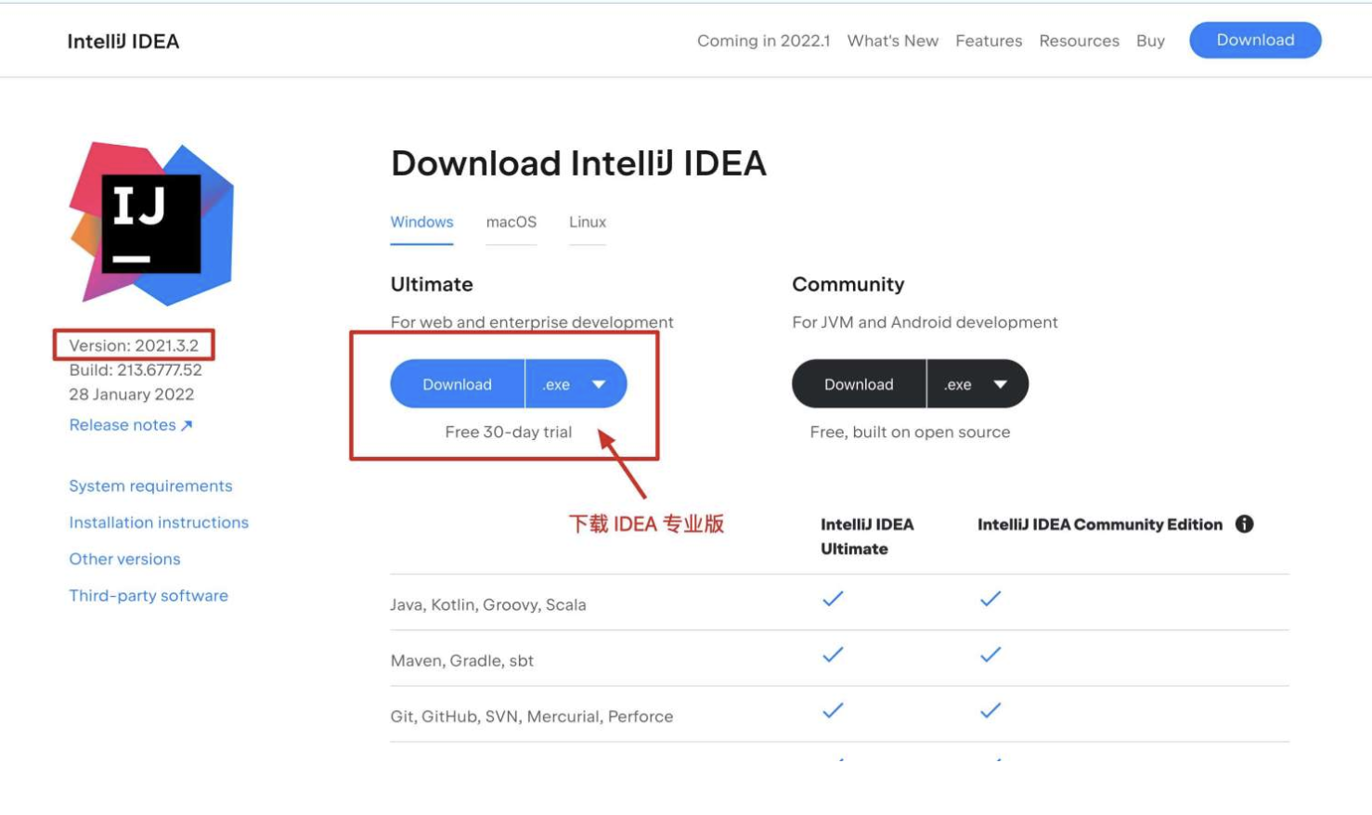
Task: Click the Download IntelliJ IDEA page heading
Action: (578, 163)
